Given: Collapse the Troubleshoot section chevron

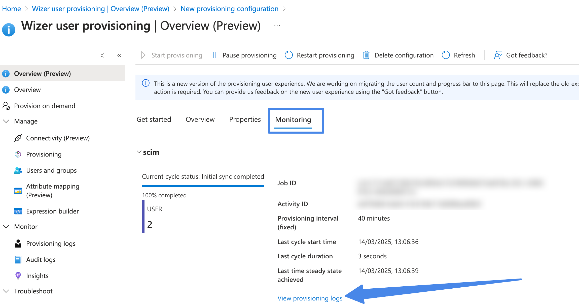Looking at the screenshot, I should [6, 291].
